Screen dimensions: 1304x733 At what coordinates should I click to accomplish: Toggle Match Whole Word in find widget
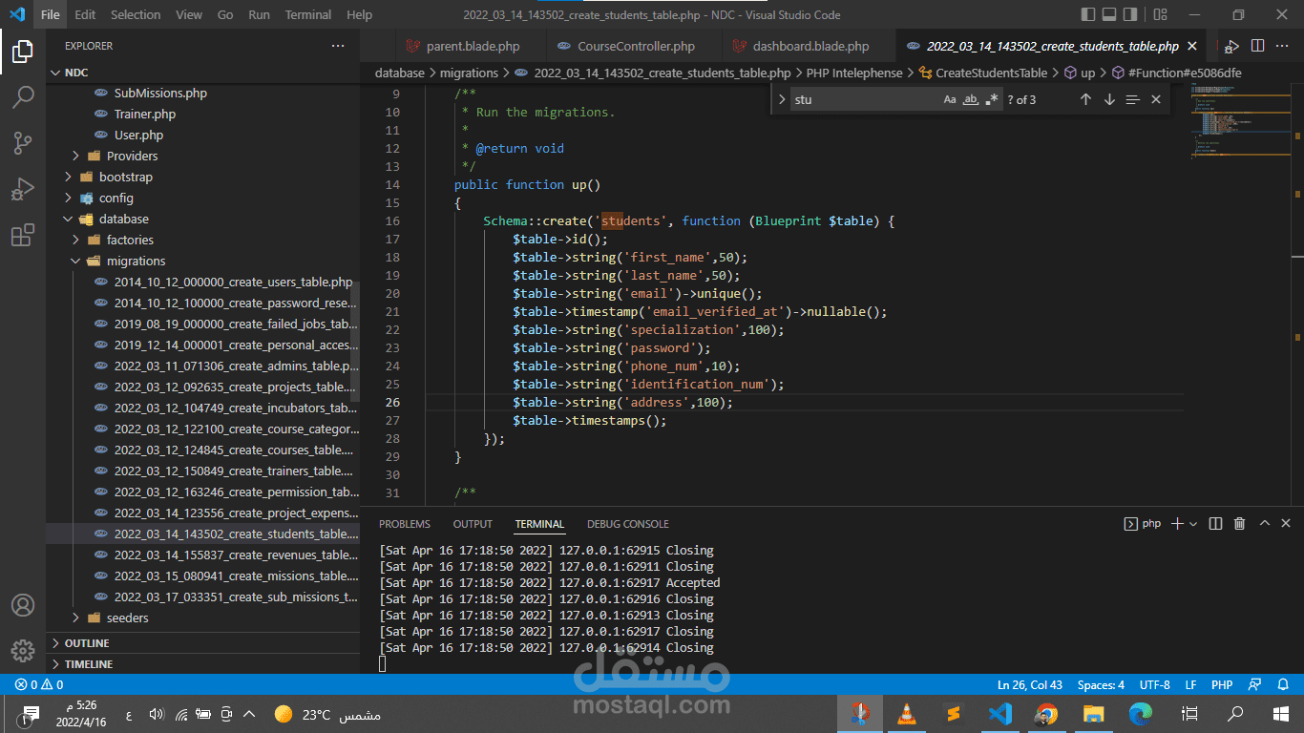pyautogui.click(x=971, y=99)
